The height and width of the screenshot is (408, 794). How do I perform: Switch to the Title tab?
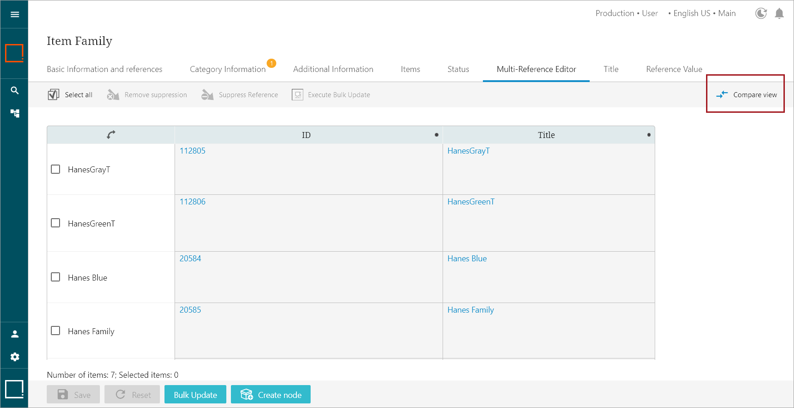point(611,69)
